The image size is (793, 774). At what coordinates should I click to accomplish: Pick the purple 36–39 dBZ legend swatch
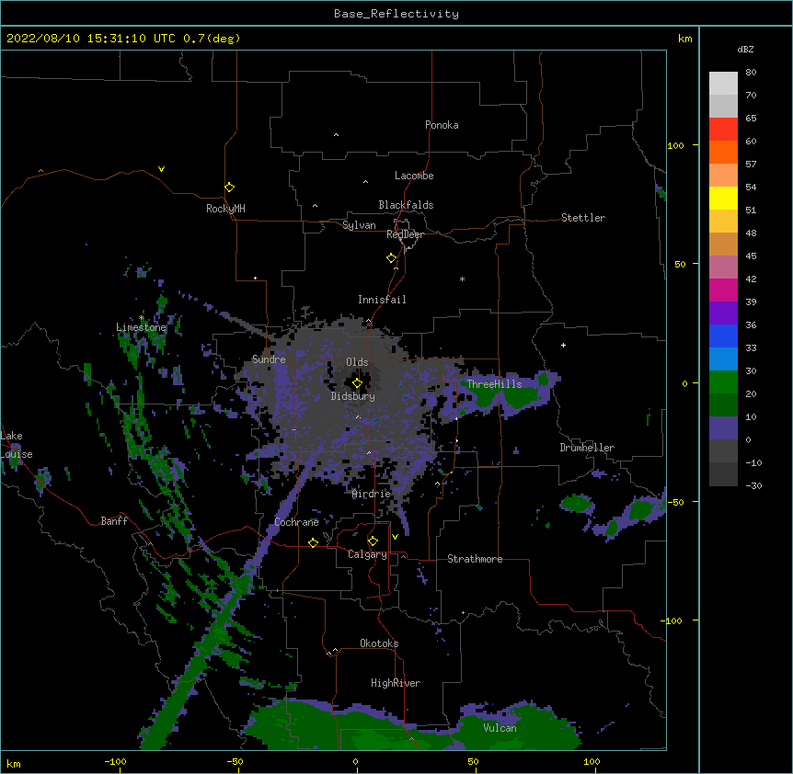pos(723,313)
